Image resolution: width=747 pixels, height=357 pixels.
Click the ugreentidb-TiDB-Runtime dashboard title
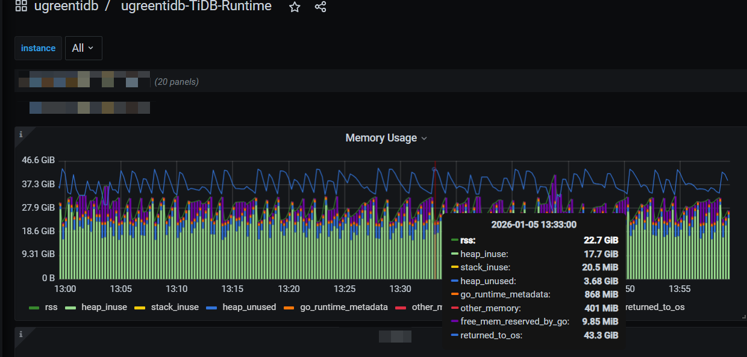pyautogui.click(x=196, y=7)
